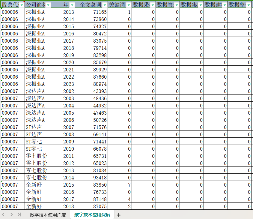Open filter dropdown for 全文总词 column
Viewport: 253px width, 219px height.
[x=105, y=5]
